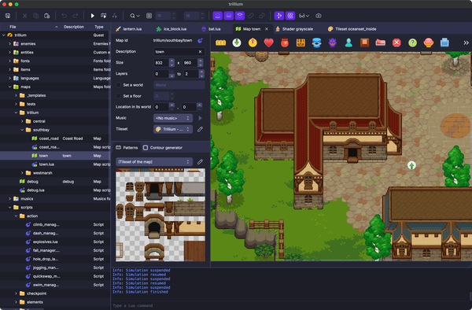Image resolution: width=472 pixels, height=310 pixels.
Task: Open the entity types visibility dropdown
Action: click(x=304, y=16)
